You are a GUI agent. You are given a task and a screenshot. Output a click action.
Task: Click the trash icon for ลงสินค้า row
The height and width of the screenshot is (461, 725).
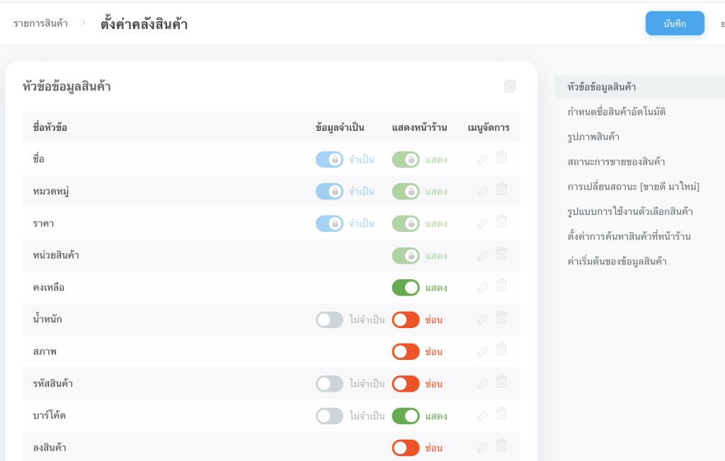(x=501, y=446)
